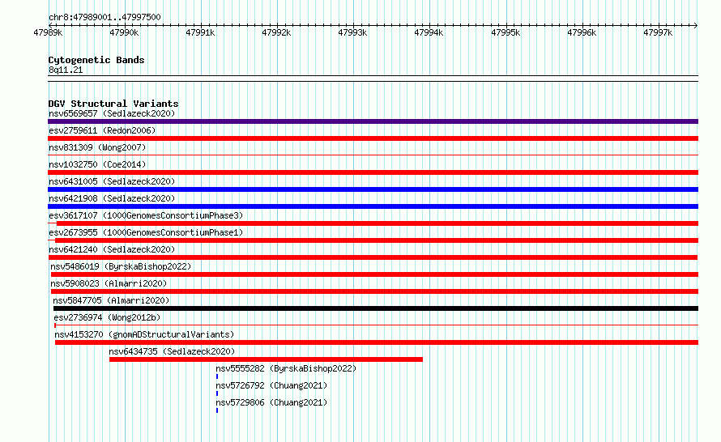Click the purple nsv6569657 variant bar

[373, 121]
